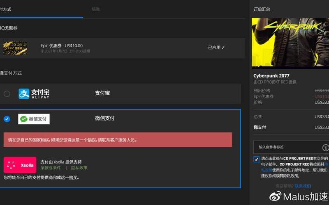This screenshot has height=205, width=329.
Task: Switch to the payment method tab
Action: click(5, 9)
